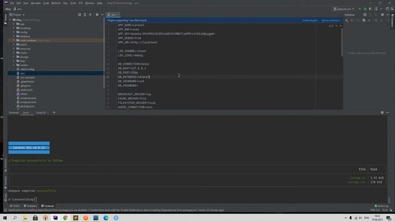Open the VCS menu
The height and width of the screenshot is (222, 395).
[x=81, y=3]
